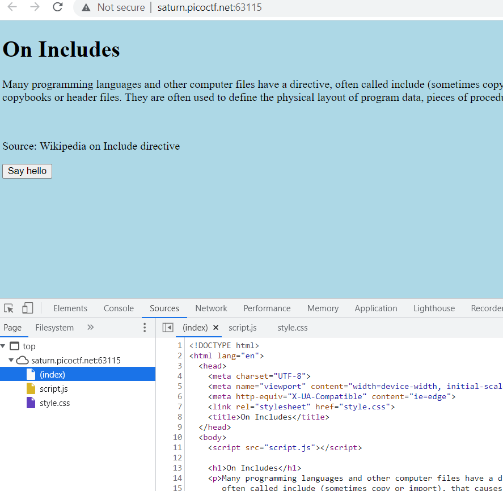Open the Memory tab
Image resolution: width=503 pixels, height=491 pixels.
click(323, 308)
